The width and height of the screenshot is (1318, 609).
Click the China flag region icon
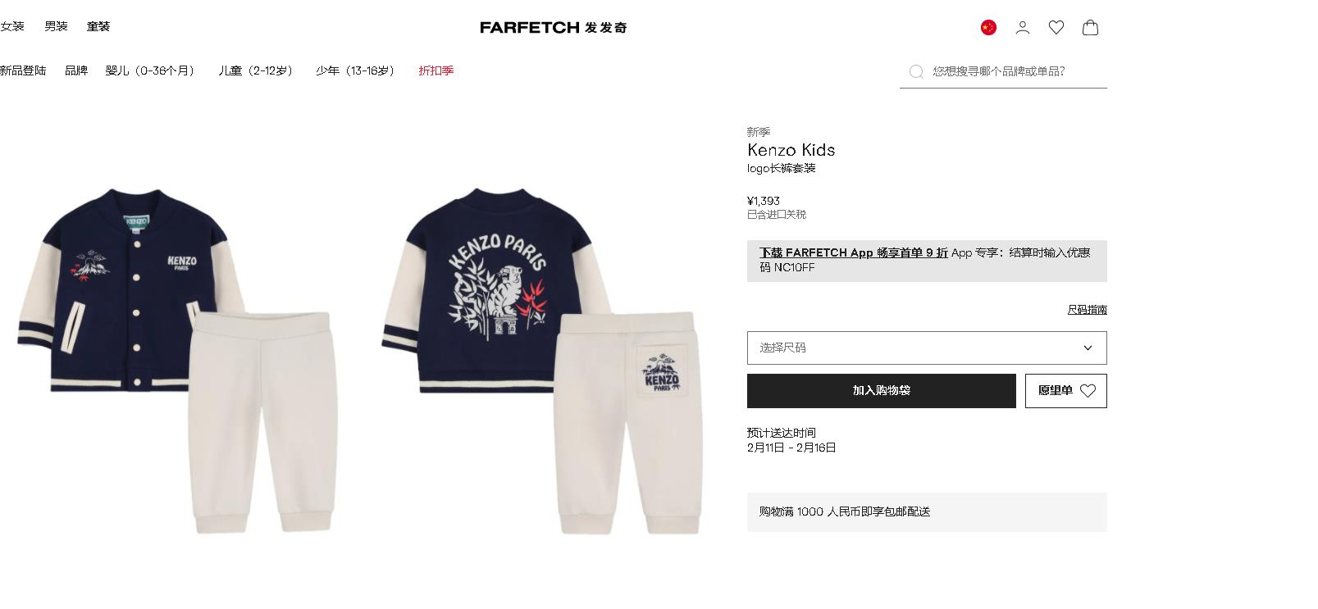tap(988, 27)
